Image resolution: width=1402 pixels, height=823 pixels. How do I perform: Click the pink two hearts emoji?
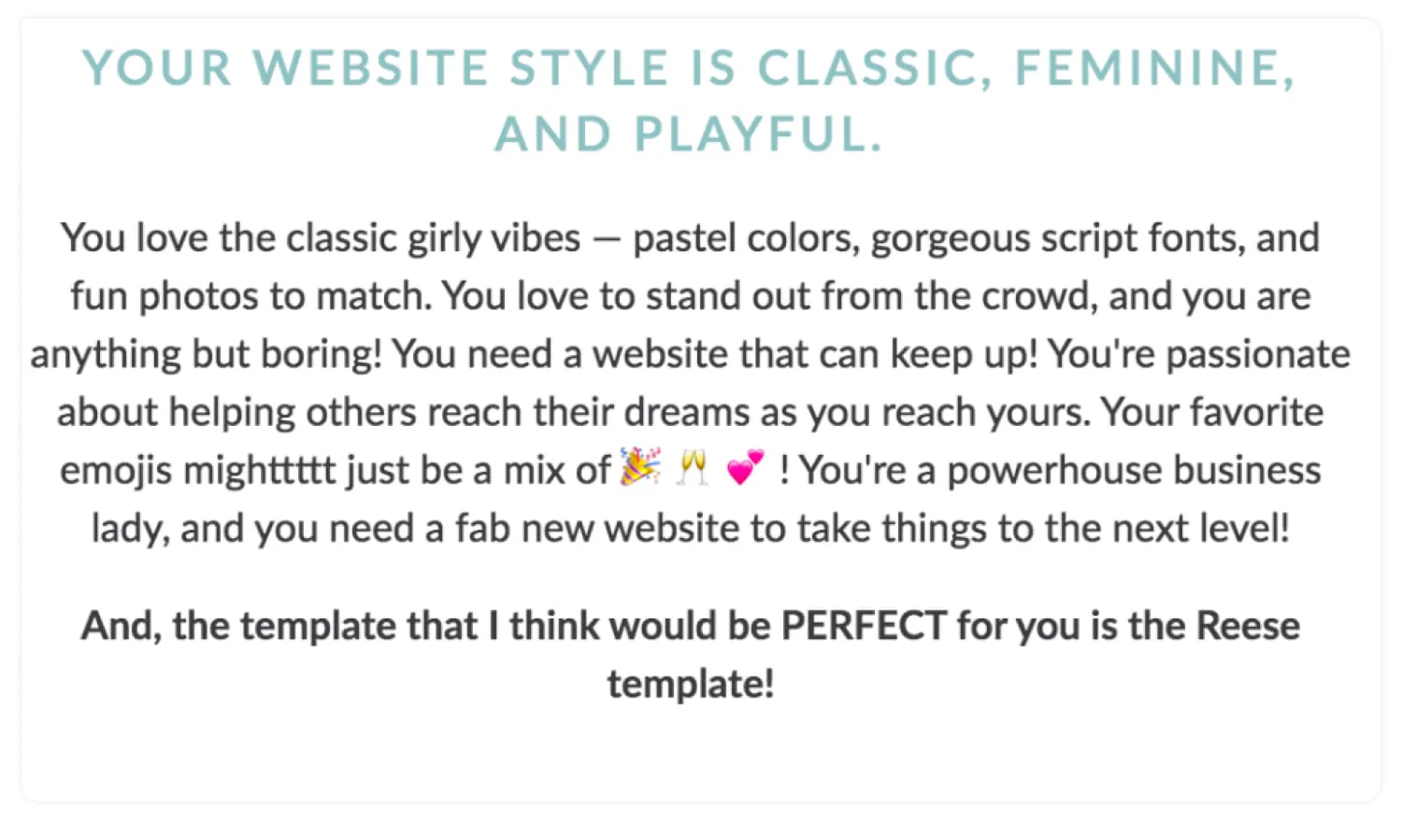click(x=745, y=468)
